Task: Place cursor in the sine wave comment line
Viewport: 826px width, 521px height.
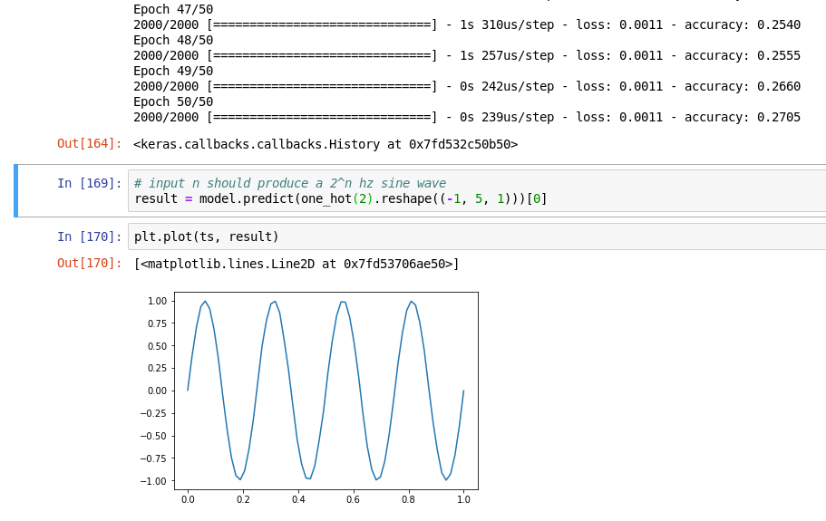Action: 290,183
